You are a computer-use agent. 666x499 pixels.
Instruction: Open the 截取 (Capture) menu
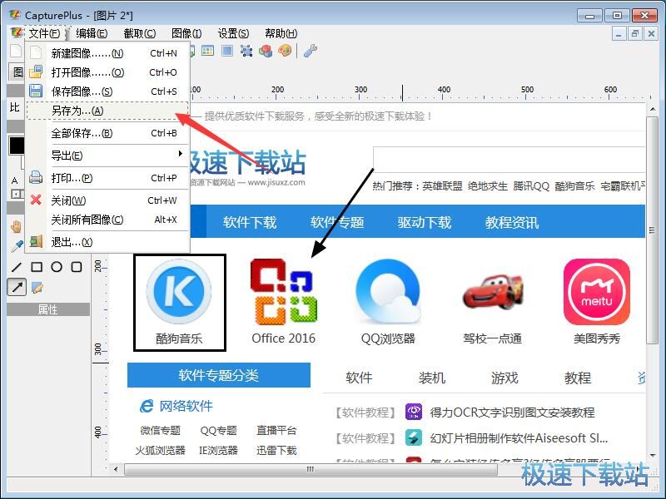(139, 33)
